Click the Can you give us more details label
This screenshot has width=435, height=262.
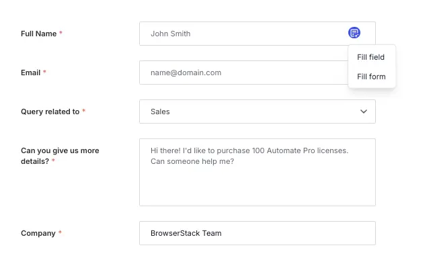pos(60,156)
